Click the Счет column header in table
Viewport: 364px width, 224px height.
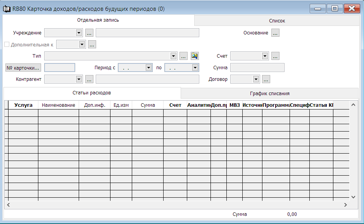[x=175, y=105]
